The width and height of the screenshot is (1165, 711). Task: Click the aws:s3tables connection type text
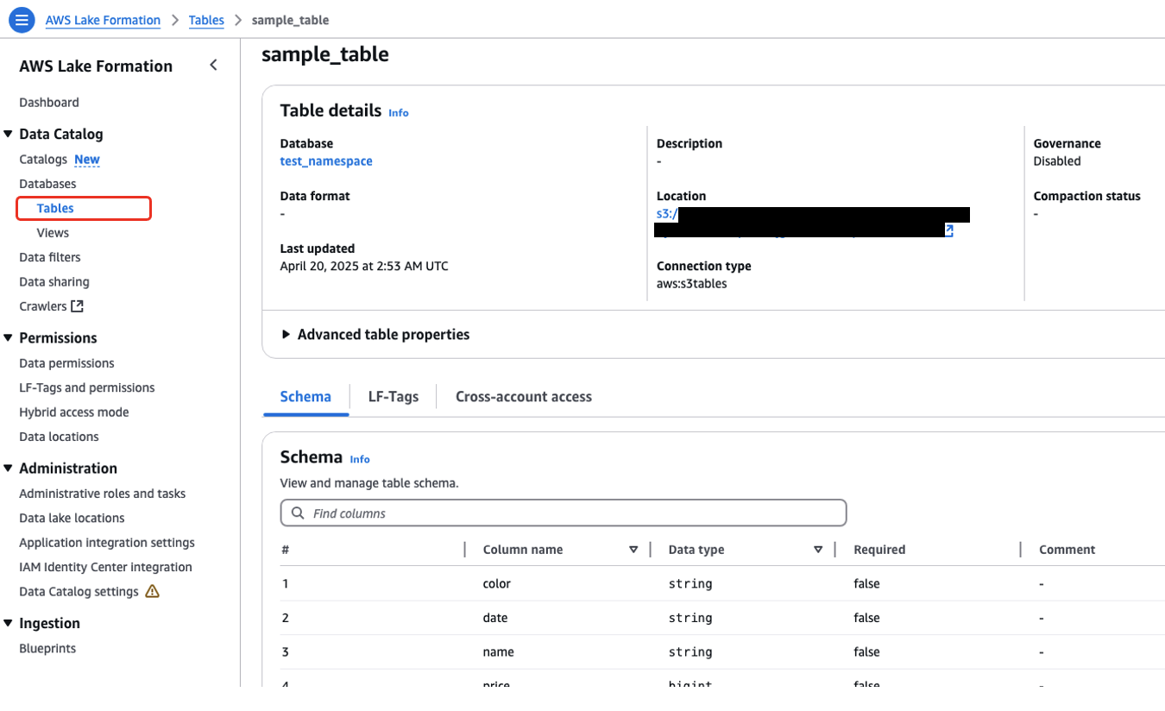691,283
